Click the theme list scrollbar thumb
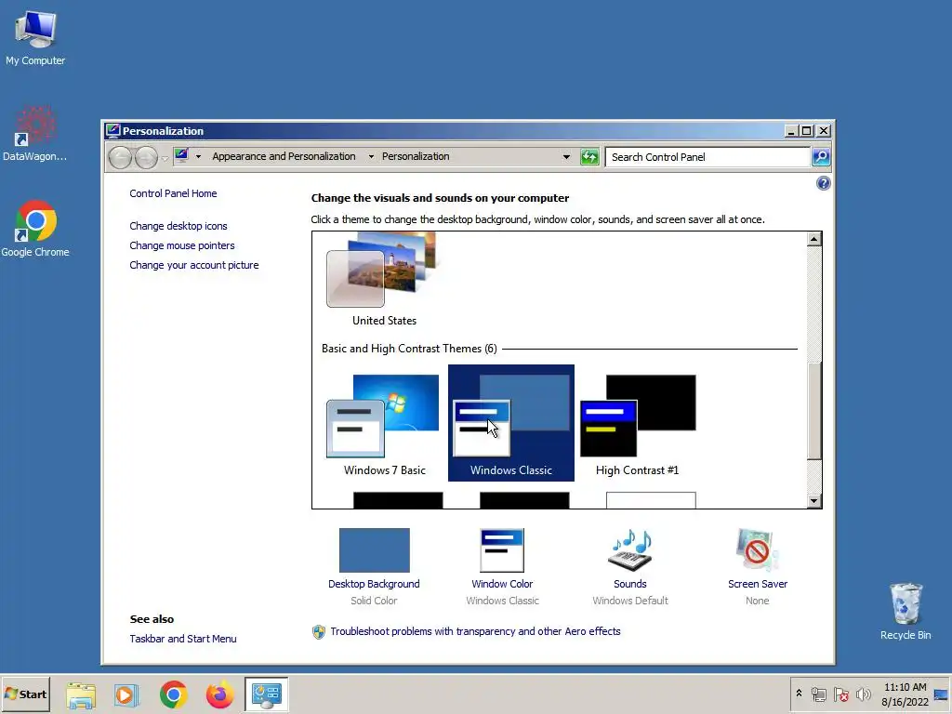 tap(814, 410)
